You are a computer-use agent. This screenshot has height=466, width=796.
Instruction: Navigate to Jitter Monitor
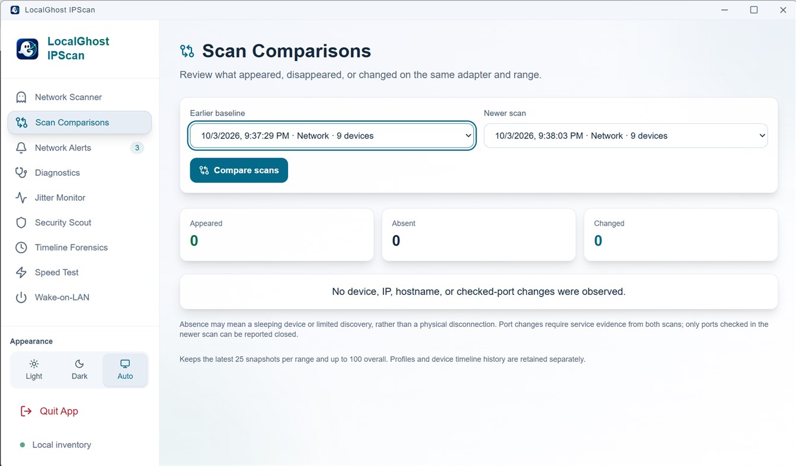(79, 198)
